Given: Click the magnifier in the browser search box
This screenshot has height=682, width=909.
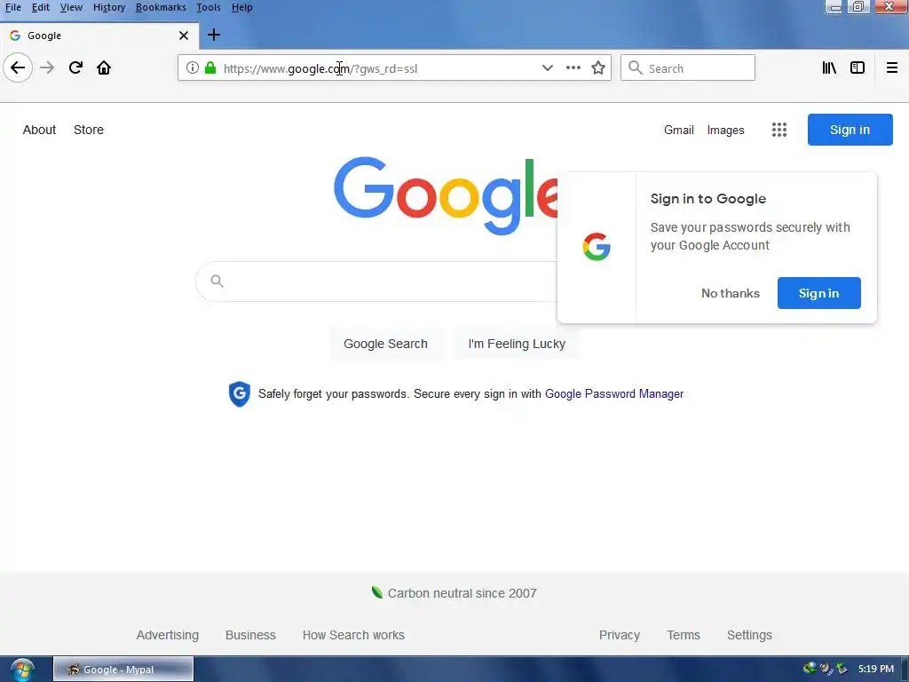Looking at the screenshot, I should point(636,67).
